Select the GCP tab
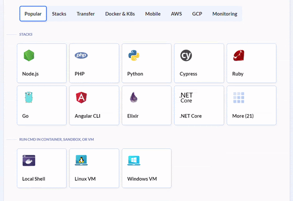 (197, 14)
